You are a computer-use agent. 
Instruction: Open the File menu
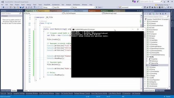pyautogui.click(x=2, y=5)
